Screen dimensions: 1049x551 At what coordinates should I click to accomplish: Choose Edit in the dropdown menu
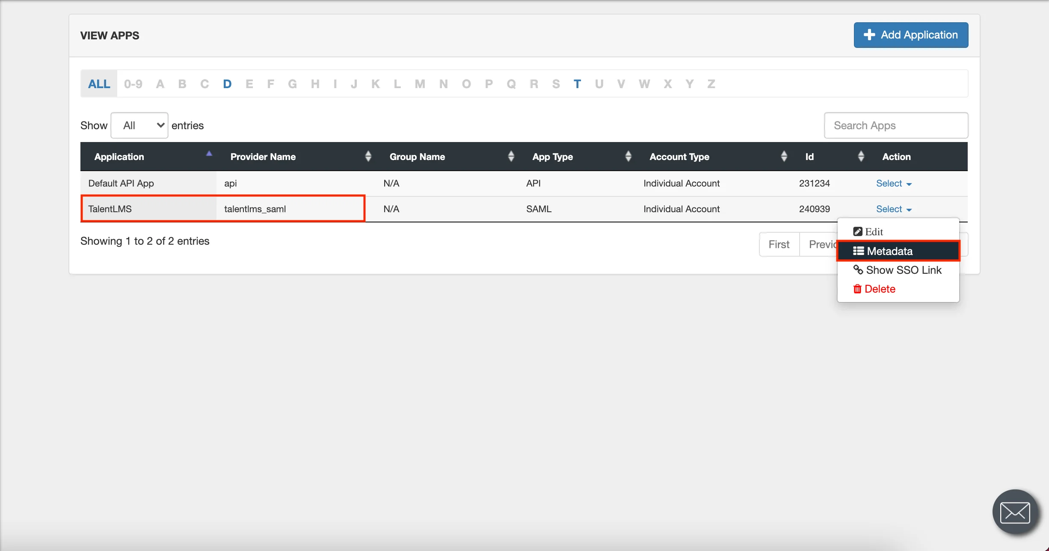click(x=898, y=231)
